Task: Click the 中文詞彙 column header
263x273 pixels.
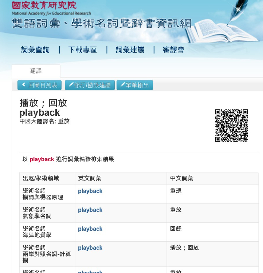Action: (x=213, y=178)
